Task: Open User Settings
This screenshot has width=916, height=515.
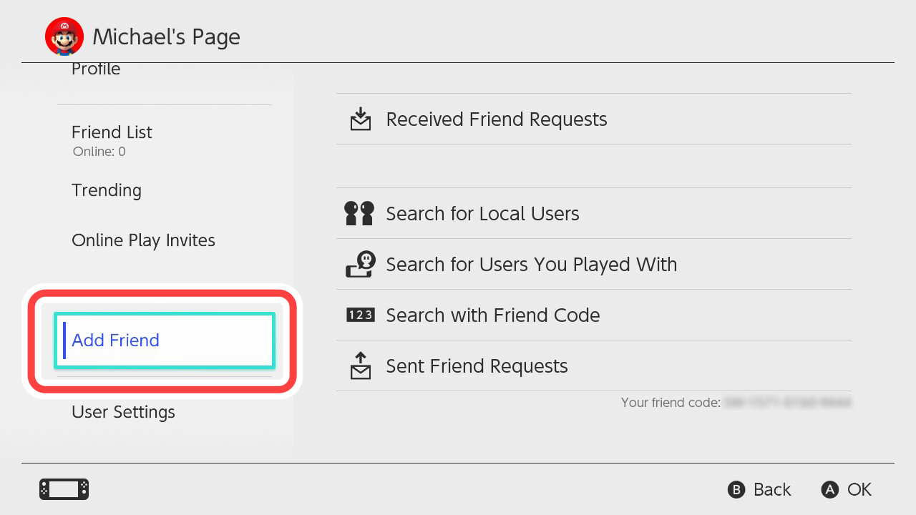Action: 123,412
